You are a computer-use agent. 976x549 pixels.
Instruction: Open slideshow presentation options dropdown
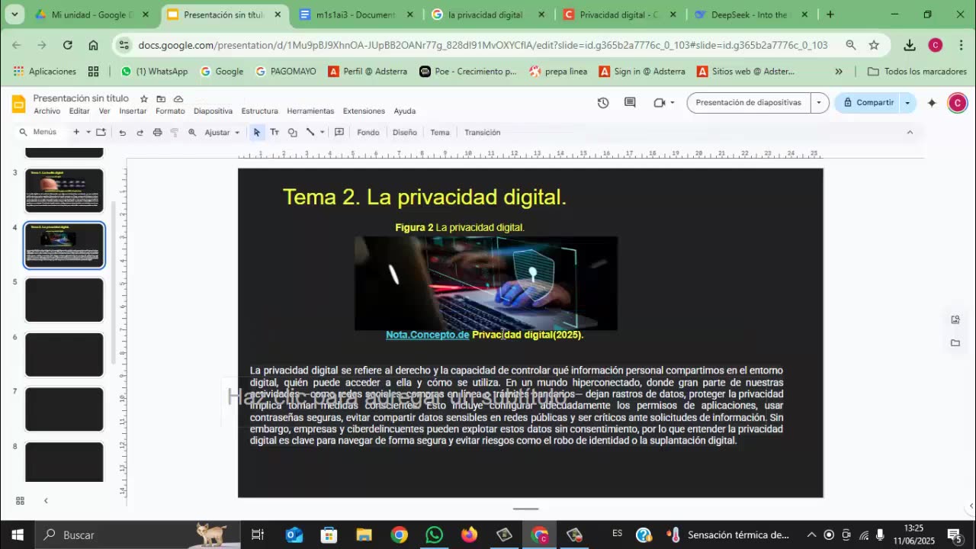coord(820,102)
